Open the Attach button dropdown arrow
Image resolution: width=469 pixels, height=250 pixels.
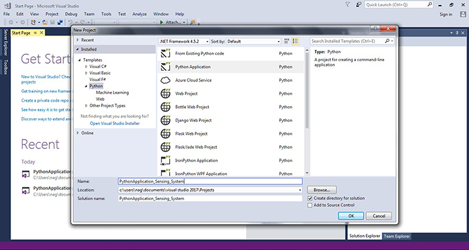[x=184, y=22]
